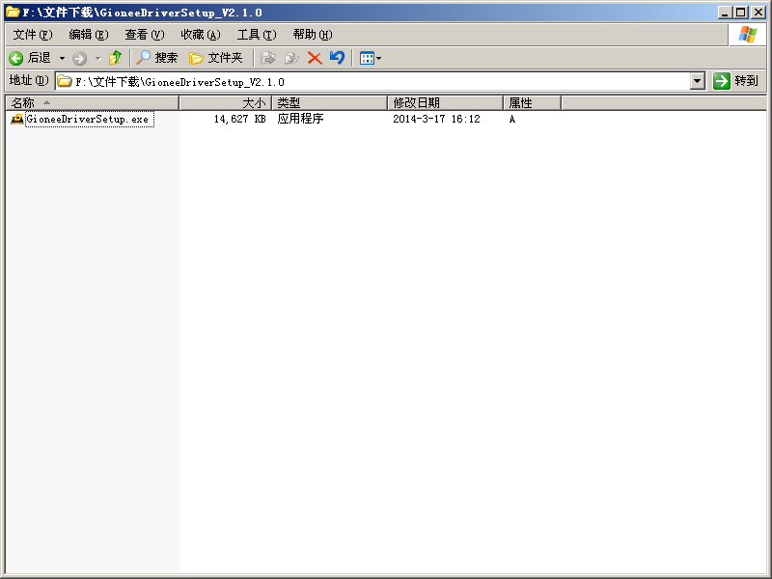Click the 应用程序 type cell
772x579 pixels.
(300, 119)
